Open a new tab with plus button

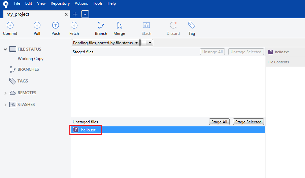pos(75,14)
